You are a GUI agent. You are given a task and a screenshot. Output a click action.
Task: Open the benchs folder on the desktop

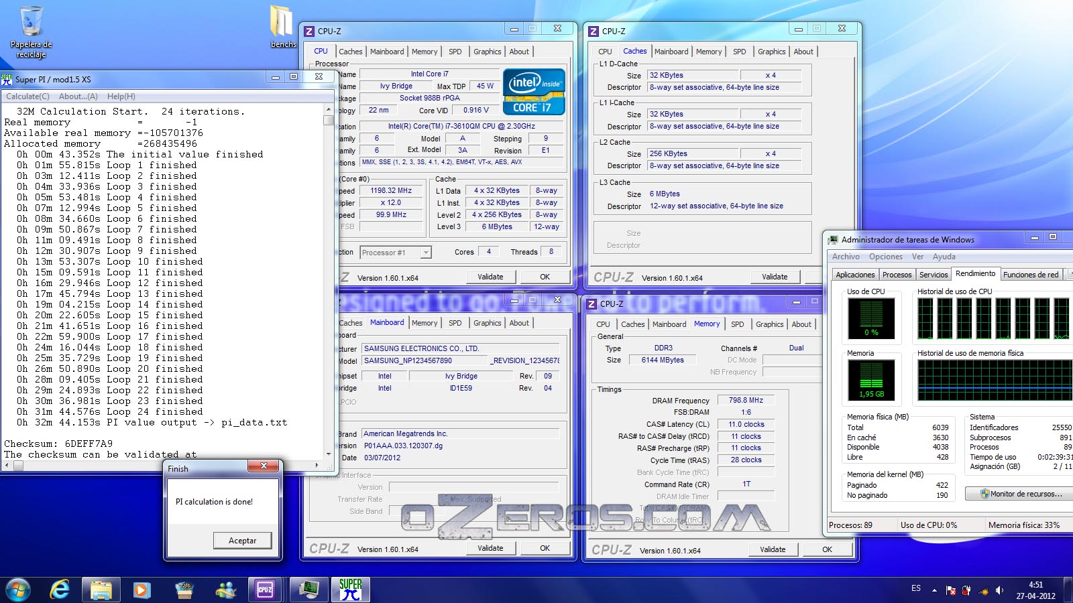(282, 27)
